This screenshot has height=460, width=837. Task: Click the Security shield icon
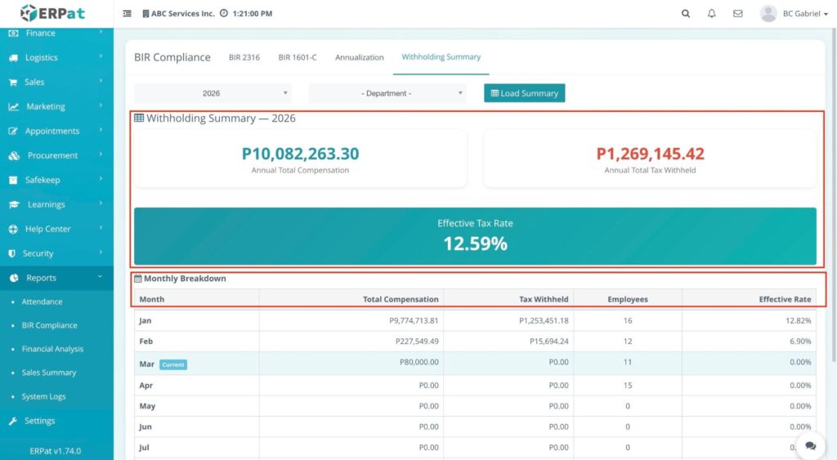(x=14, y=253)
